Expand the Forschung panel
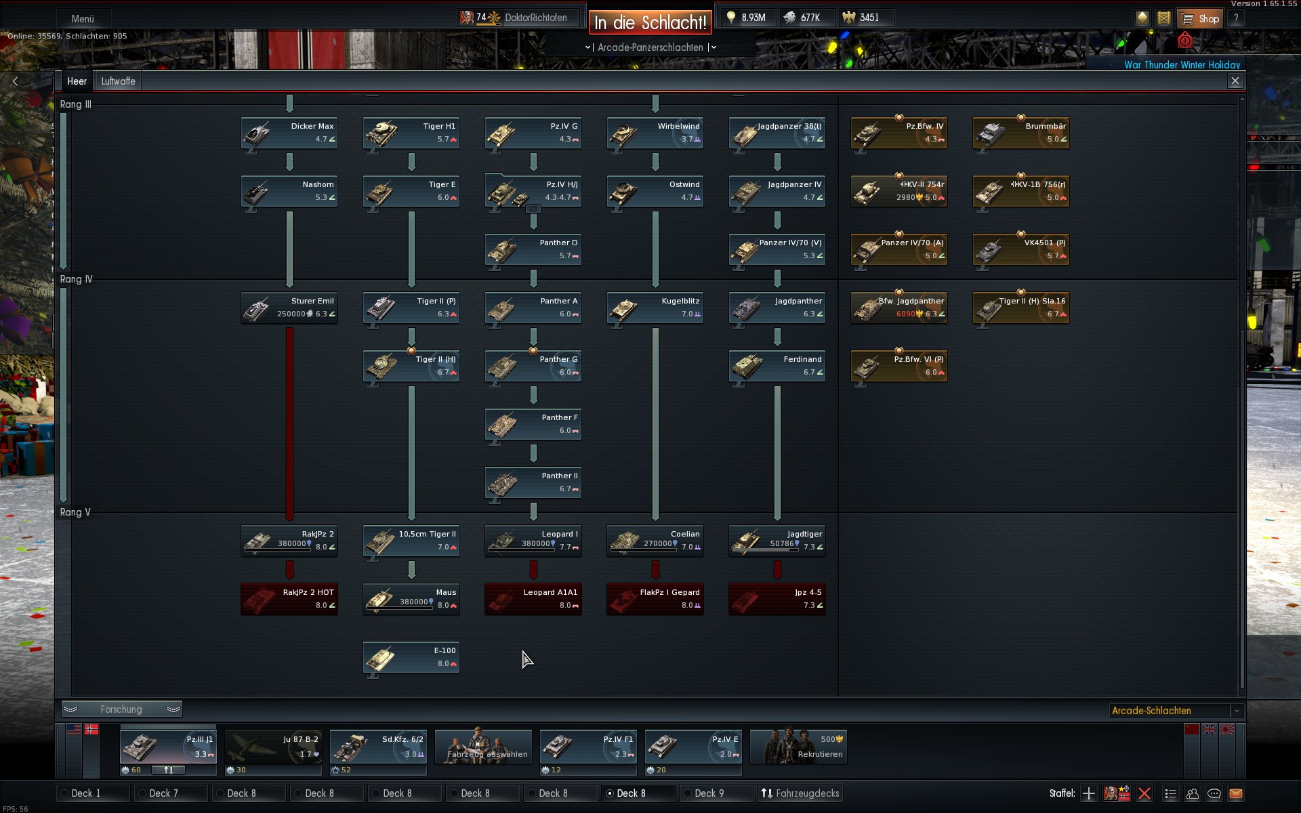The image size is (1301, 813). pos(121,709)
